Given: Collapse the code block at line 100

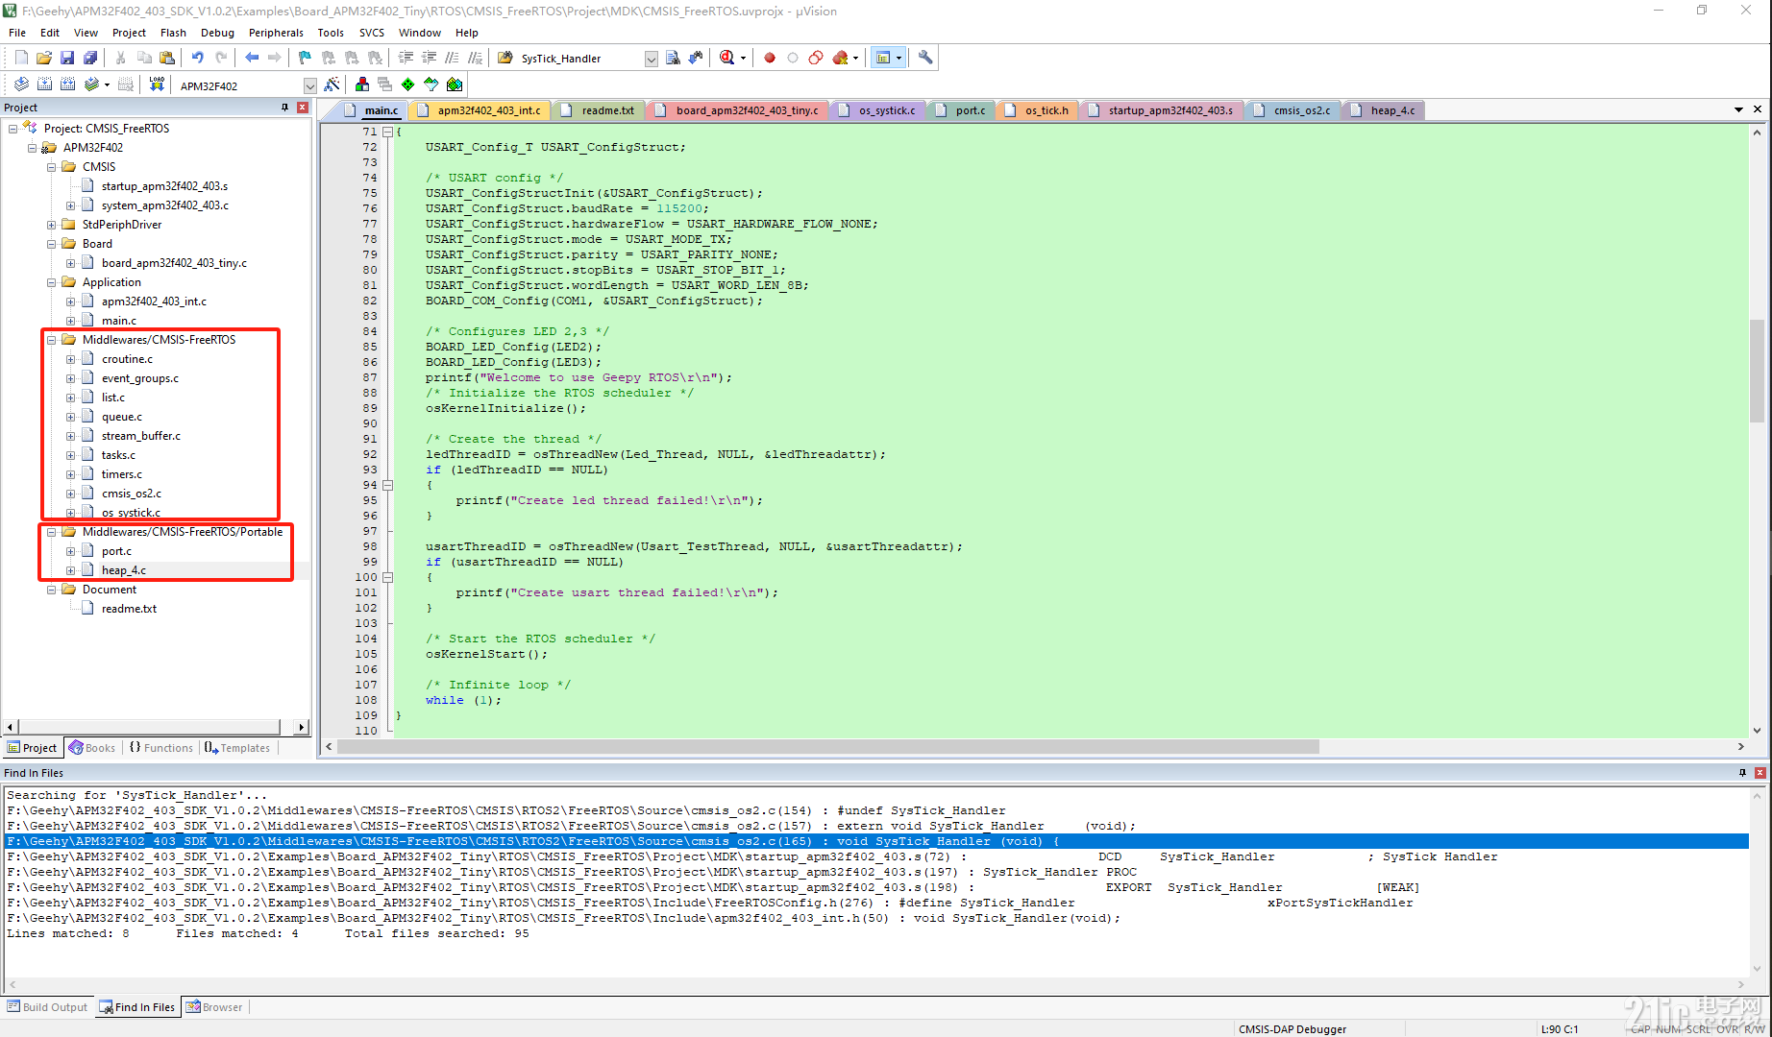Looking at the screenshot, I should 388,577.
